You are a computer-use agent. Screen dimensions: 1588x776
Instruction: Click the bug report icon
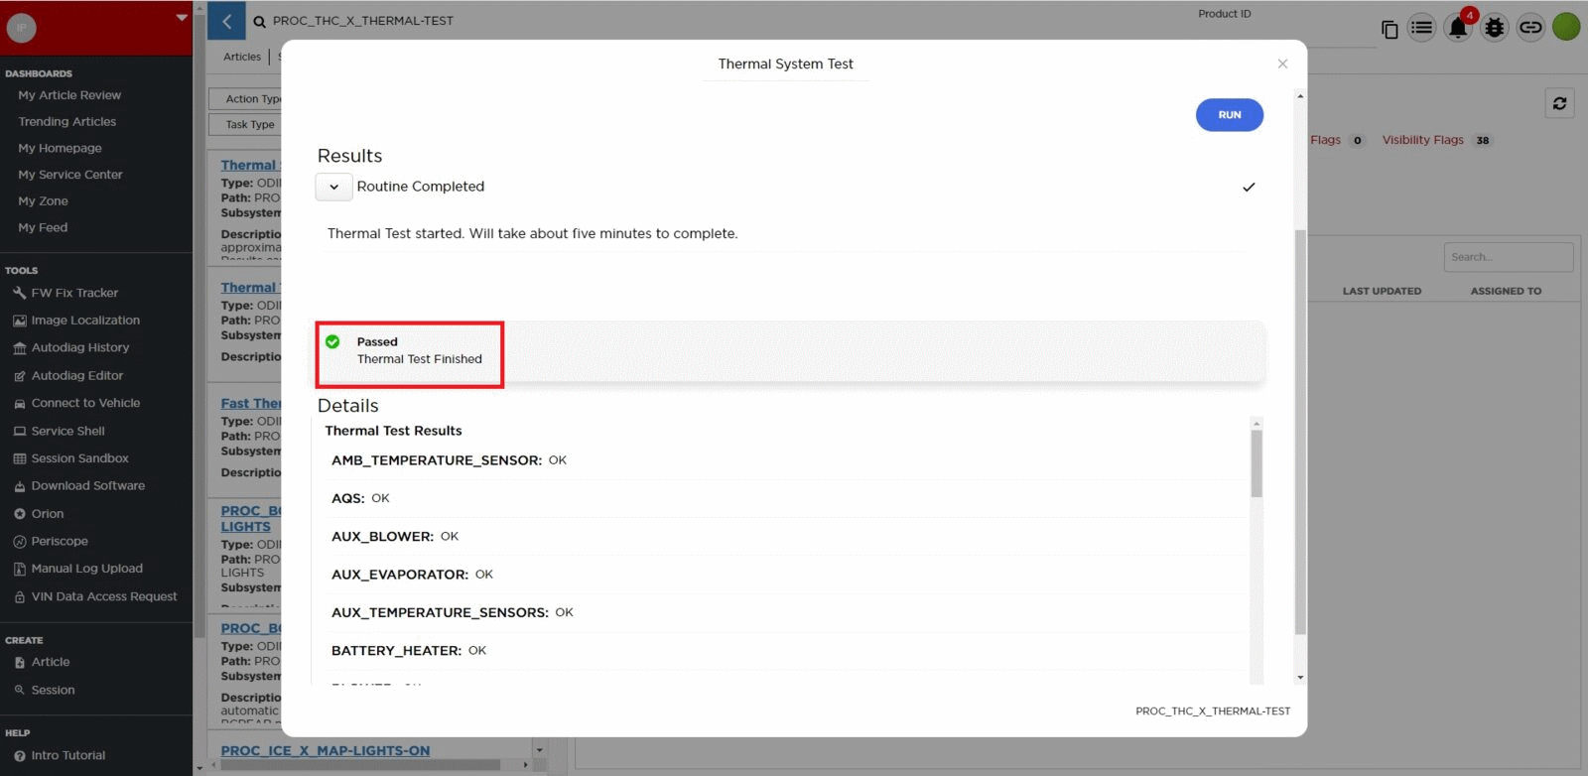(x=1494, y=28)
